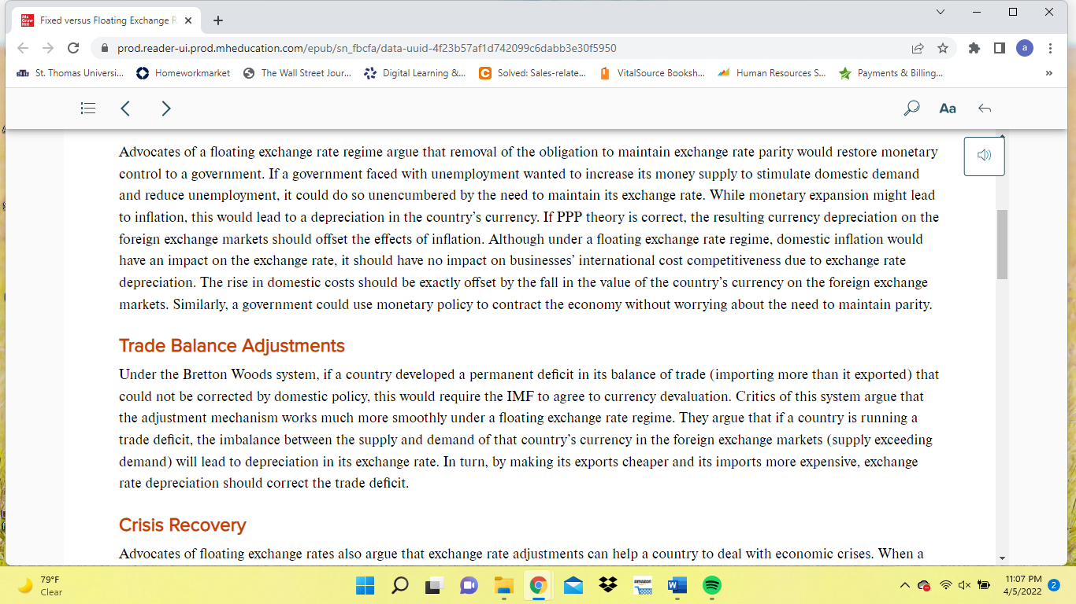Open notification center badge
The image size is (1076, 604).
[1054, 585]
